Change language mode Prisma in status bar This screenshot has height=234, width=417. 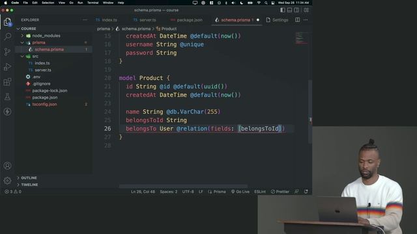(217, 192)
